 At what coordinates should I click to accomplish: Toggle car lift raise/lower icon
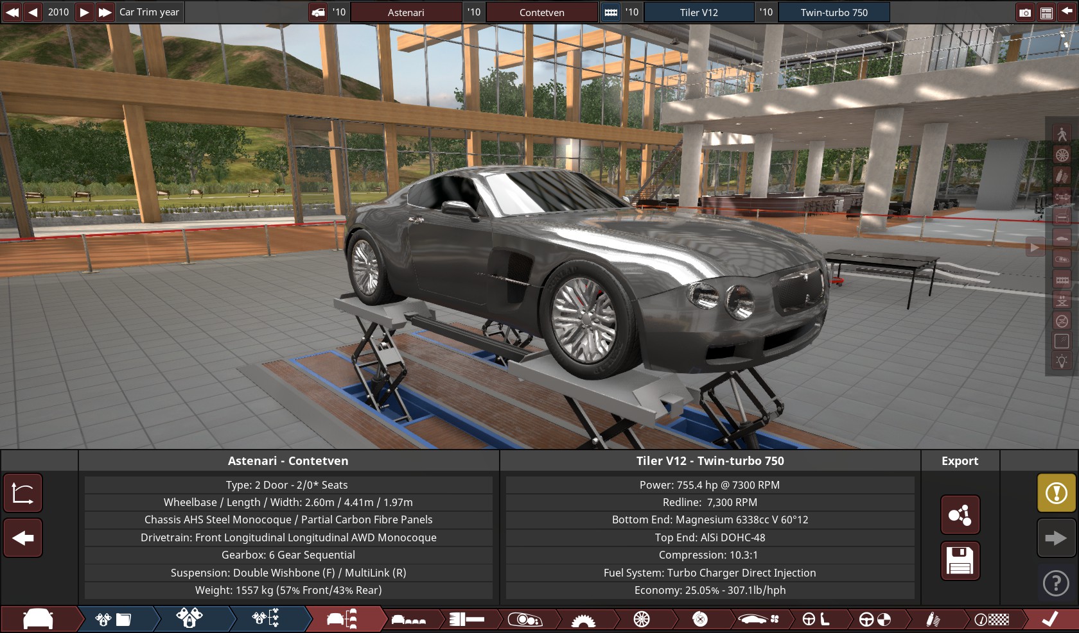[1062, 301]
